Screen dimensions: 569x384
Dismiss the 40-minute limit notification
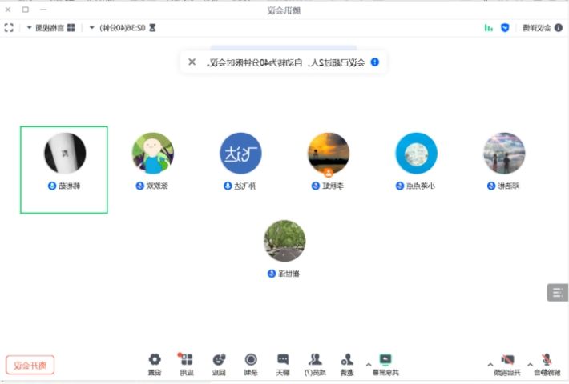click(x=192, y=62)
